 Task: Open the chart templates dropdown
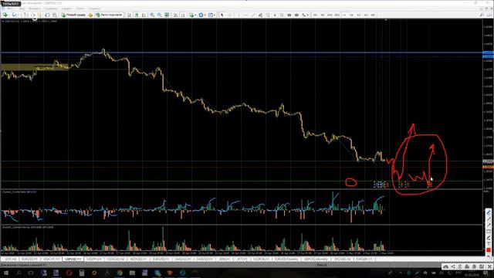tap(211, 15)
